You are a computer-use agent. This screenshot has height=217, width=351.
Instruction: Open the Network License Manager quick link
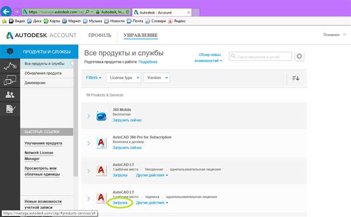[x=39, y=156]
